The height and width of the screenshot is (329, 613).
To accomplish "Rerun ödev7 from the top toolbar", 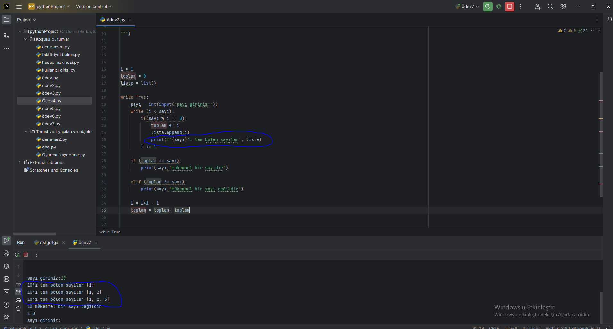I will 488,6.
